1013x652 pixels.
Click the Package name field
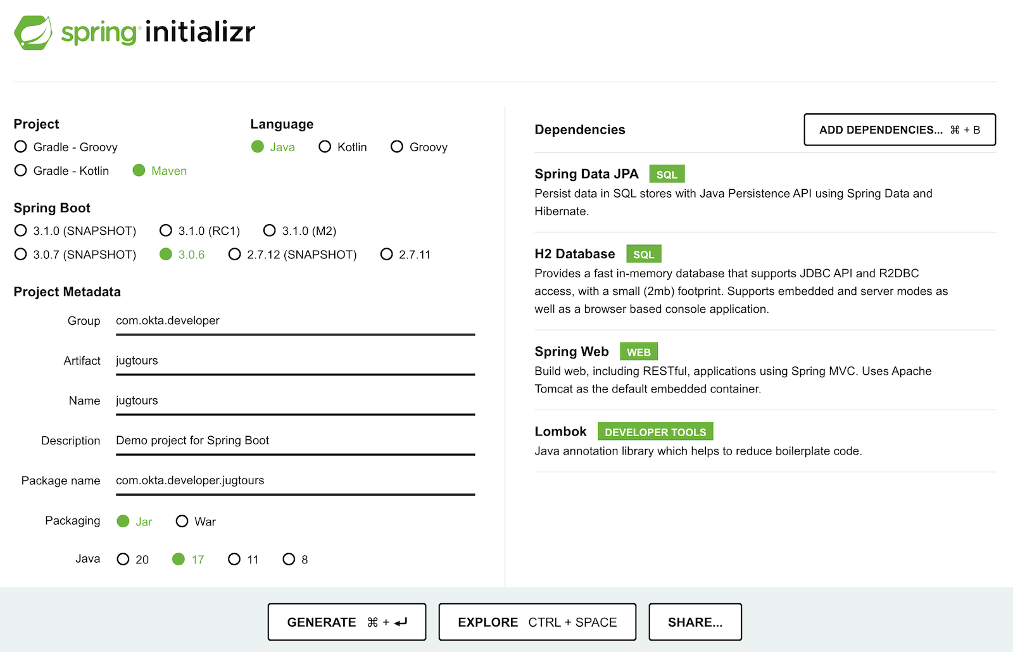(294, 480)
